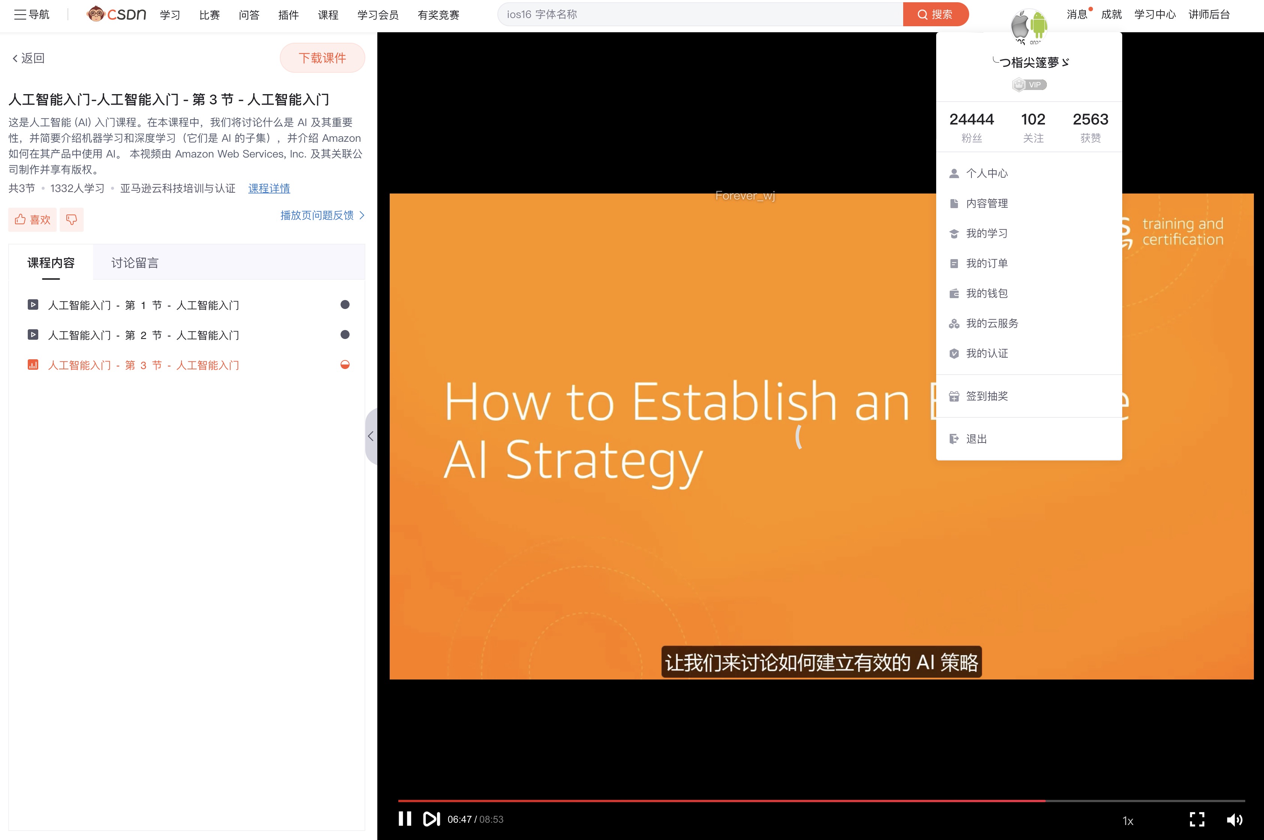Open 我的钱包 from user menu
This screenshot has width=1264, height=840.
click(x=986, y=293)
